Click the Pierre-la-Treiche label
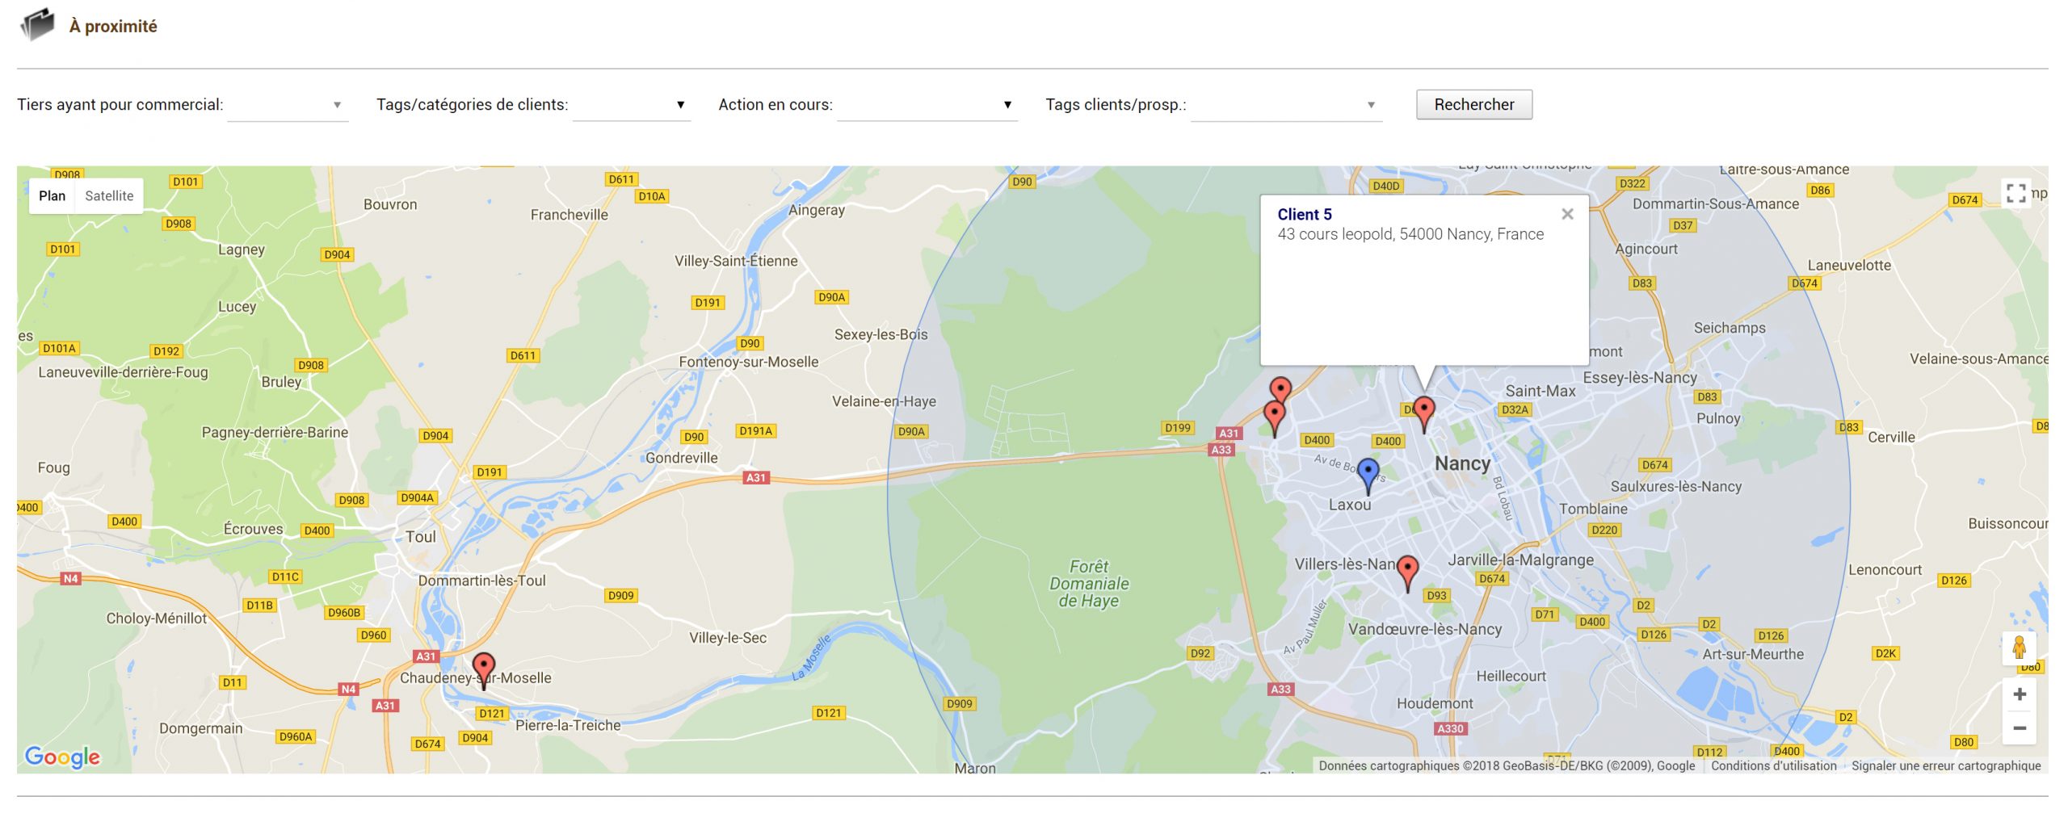Viewport: 2068px width, 826px height. [568, 725]
